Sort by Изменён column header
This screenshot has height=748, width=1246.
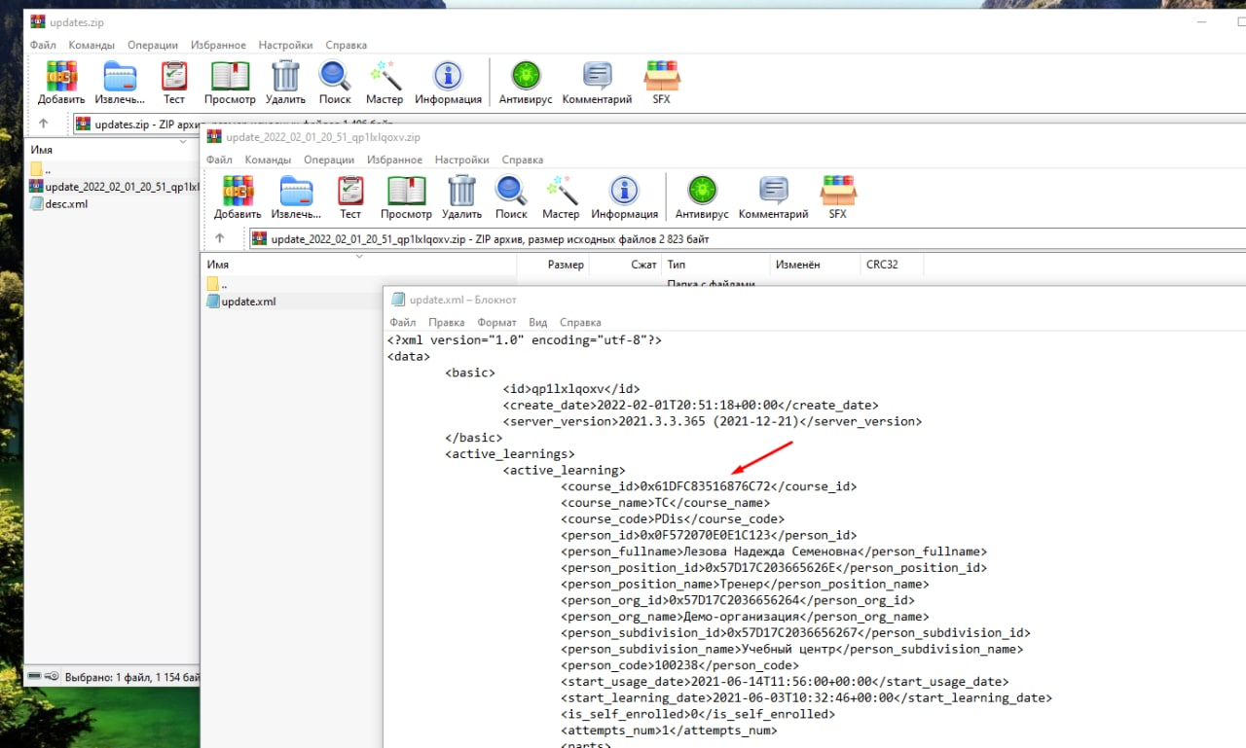[814, 265]
